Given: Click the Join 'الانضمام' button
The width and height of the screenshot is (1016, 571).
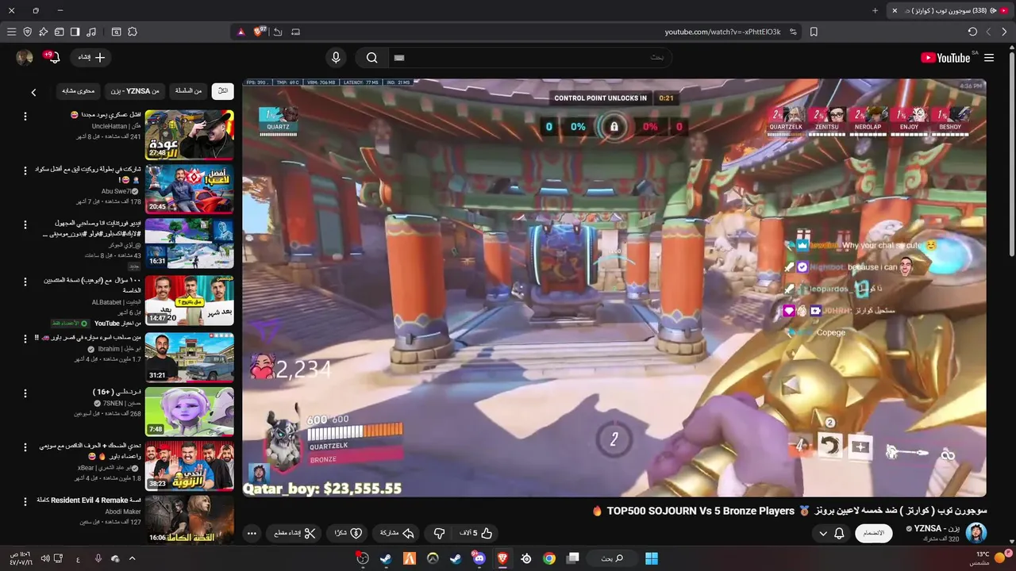Looking at the screenshot, I should tap(874, 533).
